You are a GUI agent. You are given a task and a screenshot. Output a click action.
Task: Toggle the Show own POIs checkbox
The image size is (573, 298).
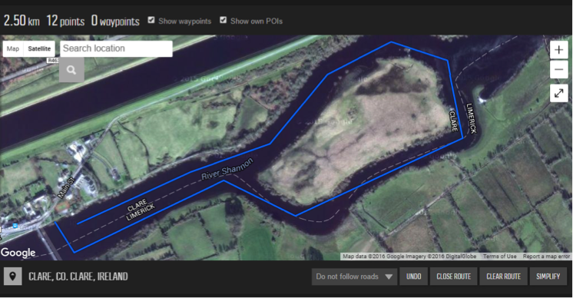[224, 20]
